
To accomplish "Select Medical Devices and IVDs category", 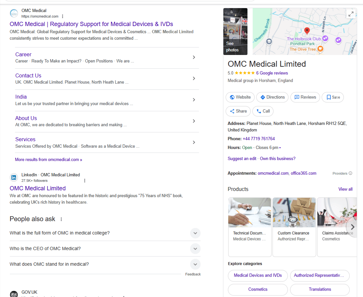I will 258,276.
